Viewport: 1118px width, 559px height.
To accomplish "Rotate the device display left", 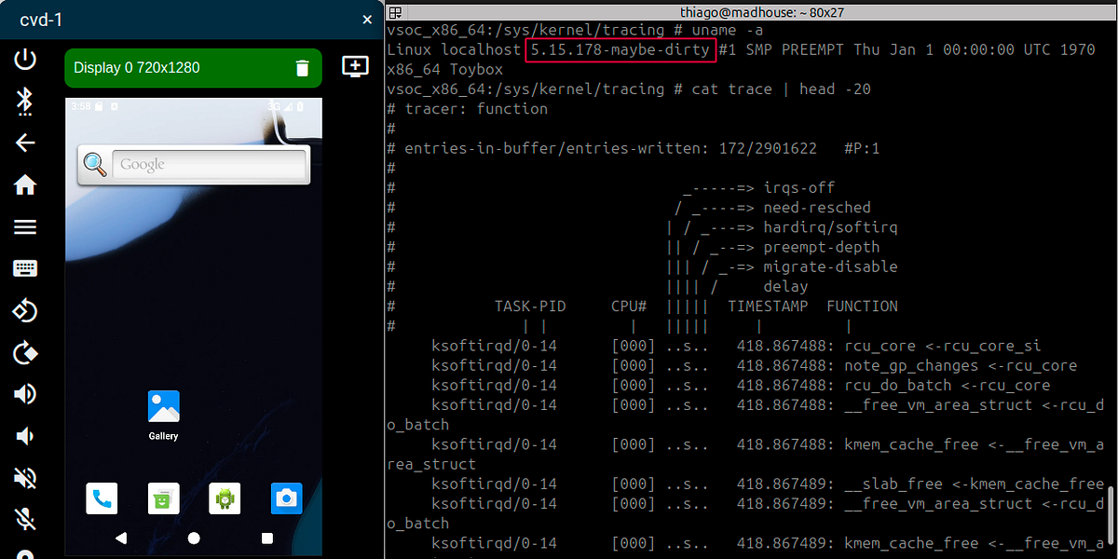I will tap(25, 310).
